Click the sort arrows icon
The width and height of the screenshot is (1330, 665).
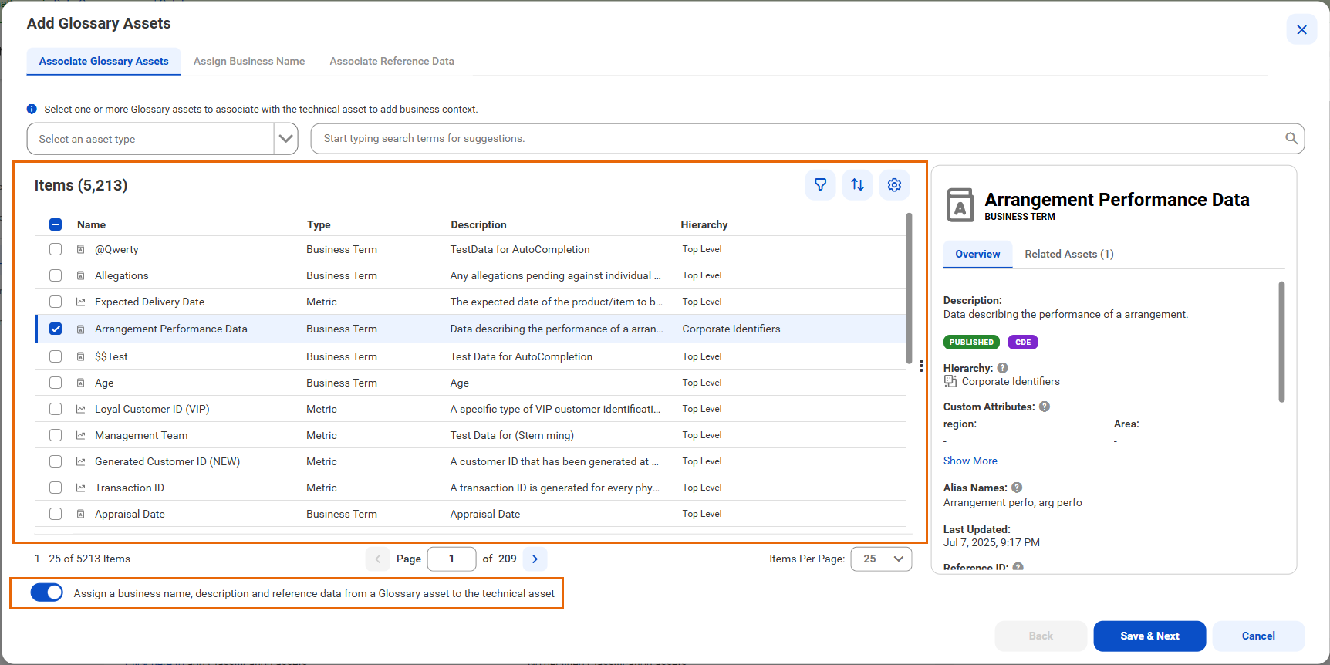pos(857,185)
